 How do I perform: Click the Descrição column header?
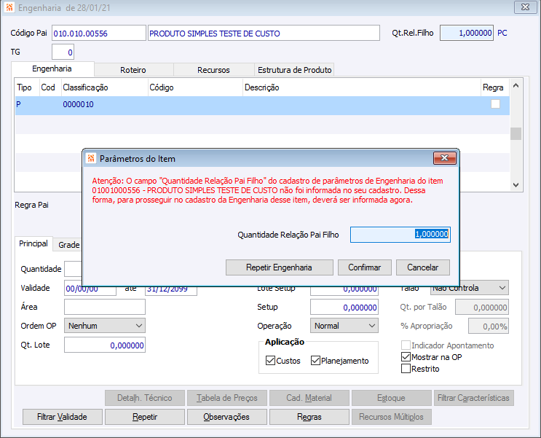(362, 87)
